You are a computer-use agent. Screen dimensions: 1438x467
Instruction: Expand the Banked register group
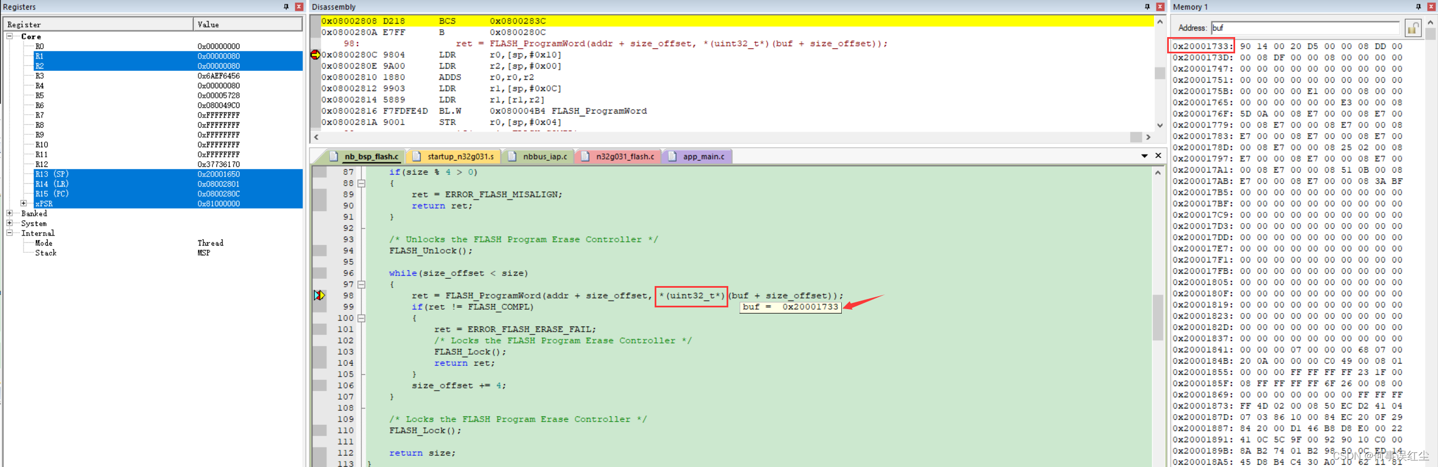point(10,213)
